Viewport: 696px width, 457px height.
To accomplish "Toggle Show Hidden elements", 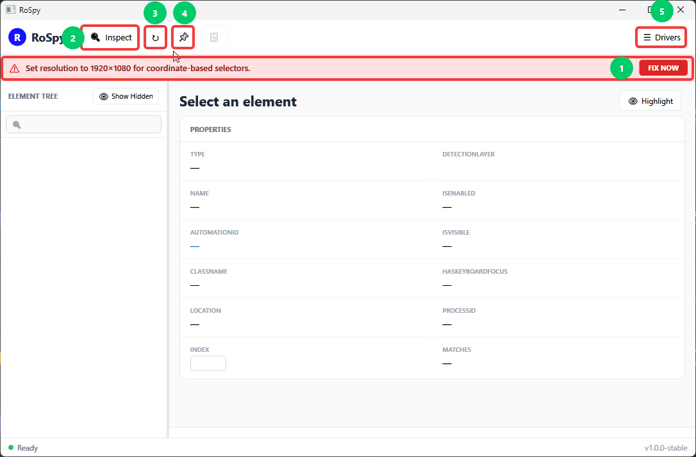I will [126, 96].
